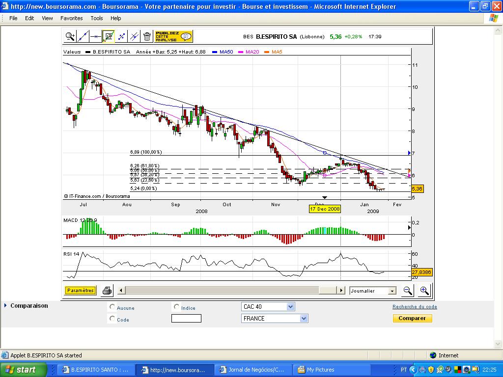
Task: Click the four-color squares tray icon
Action: coord(457,370)
